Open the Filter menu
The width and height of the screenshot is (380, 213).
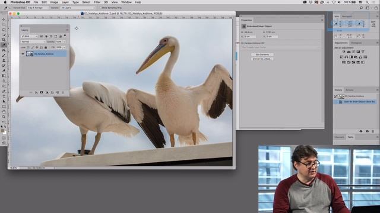coord(97,2)
